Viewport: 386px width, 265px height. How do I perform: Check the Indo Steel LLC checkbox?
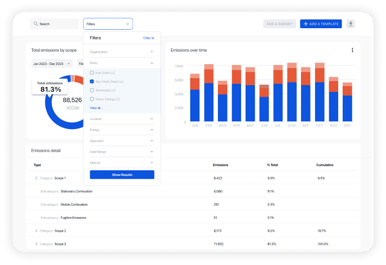click(92, 73)
